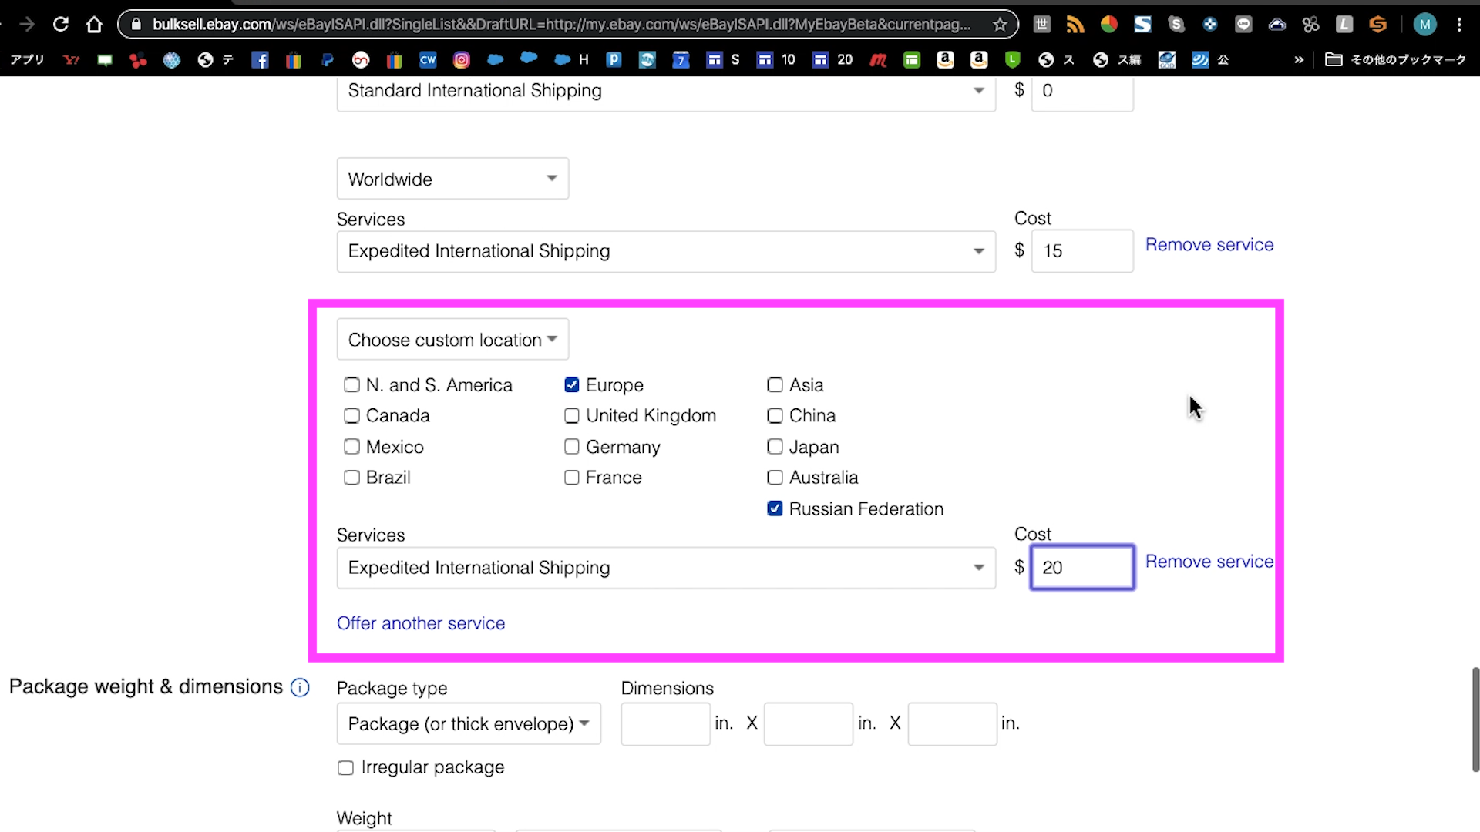1480x832 pixels.
Task: Open the Worldwide location dropdown
Action: (x=452, y=179)
